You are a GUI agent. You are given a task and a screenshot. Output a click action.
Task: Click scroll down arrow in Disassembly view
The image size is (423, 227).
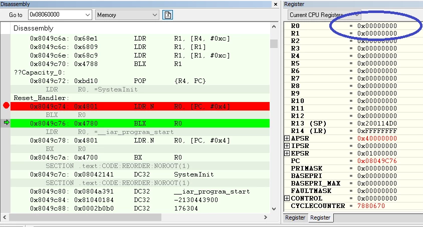pos(274,209)
